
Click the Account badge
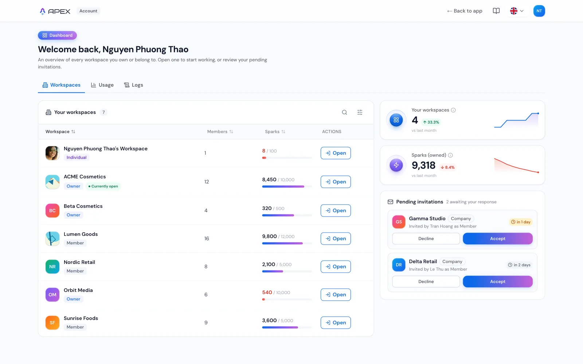(88, 11)
